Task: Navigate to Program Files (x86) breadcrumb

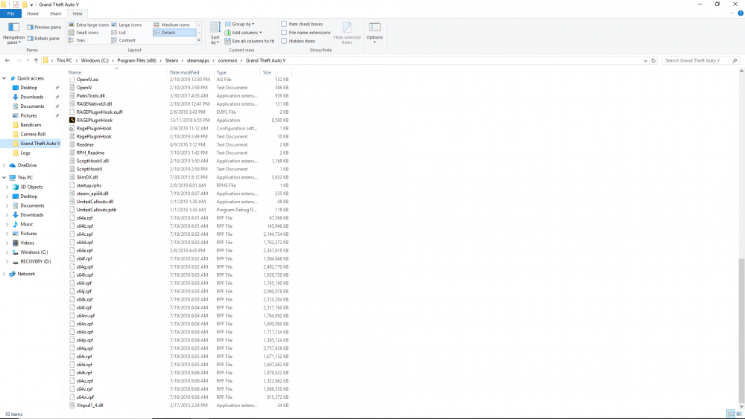Action: coord(137,61)
